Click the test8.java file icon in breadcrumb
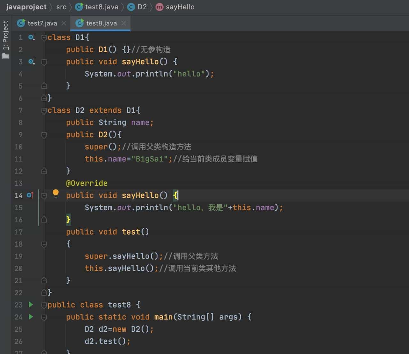 point(79,7)
